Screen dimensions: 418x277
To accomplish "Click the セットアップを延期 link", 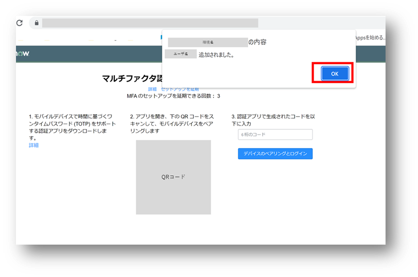I will tap(180, 89).
